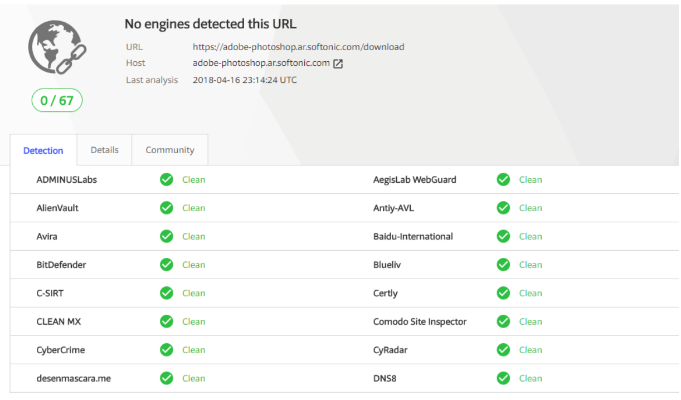This screenshot has height=400, width=681.
Task: Select the Certly engine name
Action: (385, 293)
